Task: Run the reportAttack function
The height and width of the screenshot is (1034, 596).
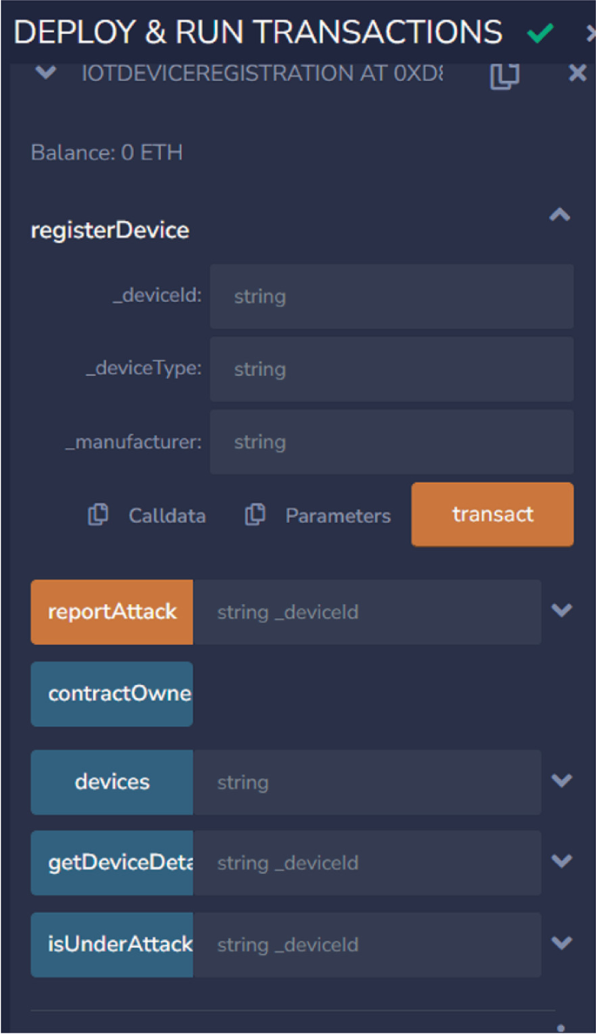Action: click(x=112, y=612)
